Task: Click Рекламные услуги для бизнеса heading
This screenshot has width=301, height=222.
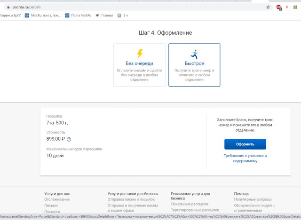Action: (190, 196)
